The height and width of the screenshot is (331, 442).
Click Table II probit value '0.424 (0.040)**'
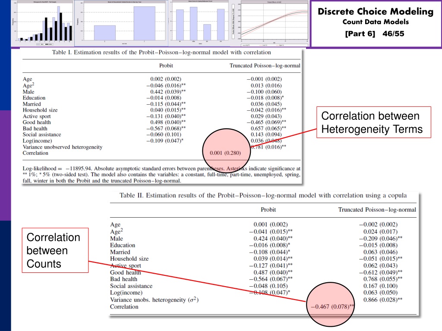273,238
